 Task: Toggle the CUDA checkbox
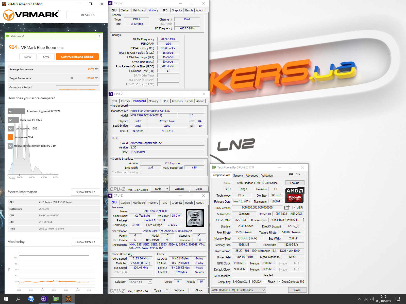[x=251, y=282]
